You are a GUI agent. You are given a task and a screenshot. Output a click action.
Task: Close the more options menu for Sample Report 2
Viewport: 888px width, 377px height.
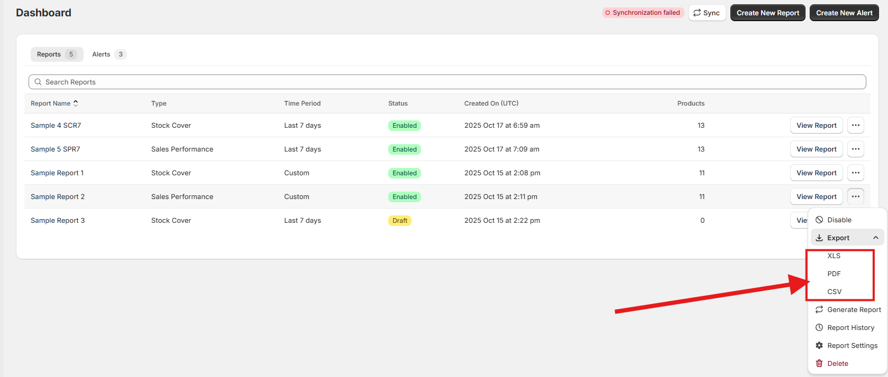(x=855, y=196)
